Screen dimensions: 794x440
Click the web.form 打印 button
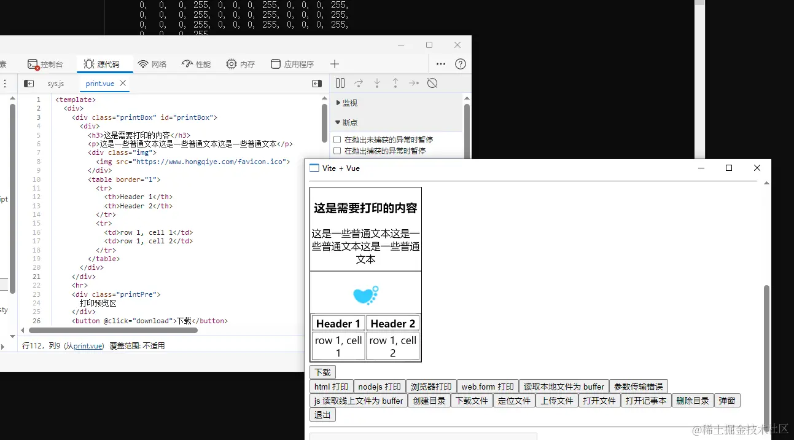488,387
